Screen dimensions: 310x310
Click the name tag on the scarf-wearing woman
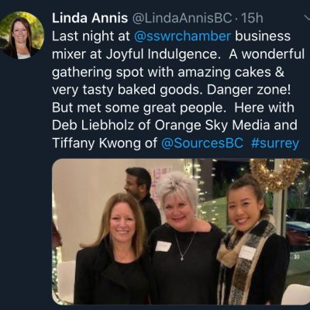click(x=247, y=253)
